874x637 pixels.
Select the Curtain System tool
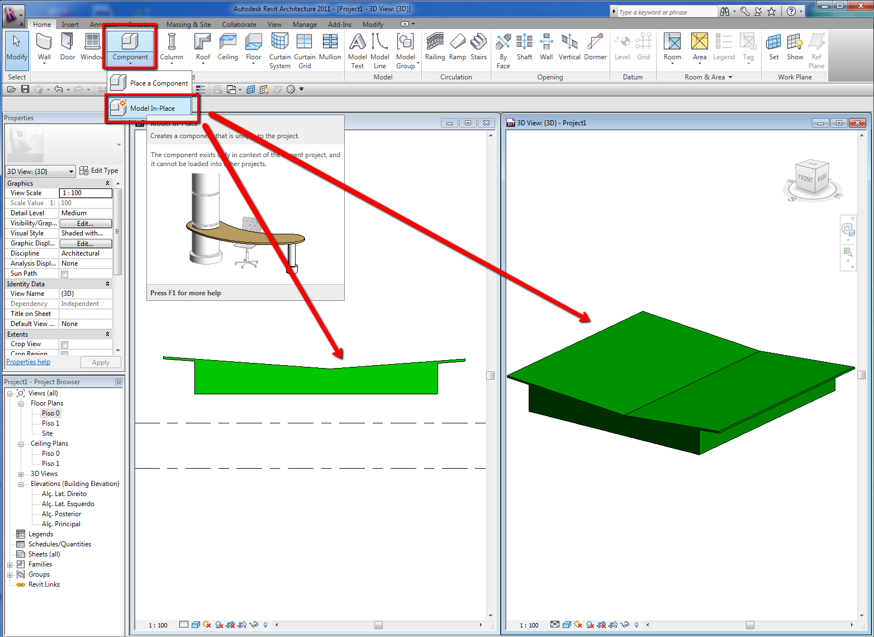(280, 50)
